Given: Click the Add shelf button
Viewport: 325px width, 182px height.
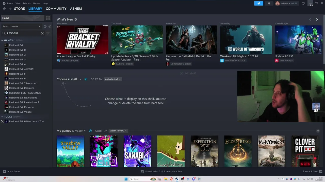Looking at the screenshot, I should (x=188, y=73).
